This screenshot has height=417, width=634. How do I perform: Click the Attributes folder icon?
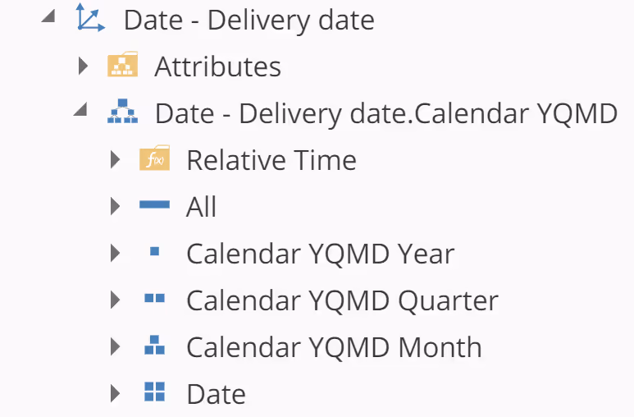pyautogui.click(x=122, y=66)
